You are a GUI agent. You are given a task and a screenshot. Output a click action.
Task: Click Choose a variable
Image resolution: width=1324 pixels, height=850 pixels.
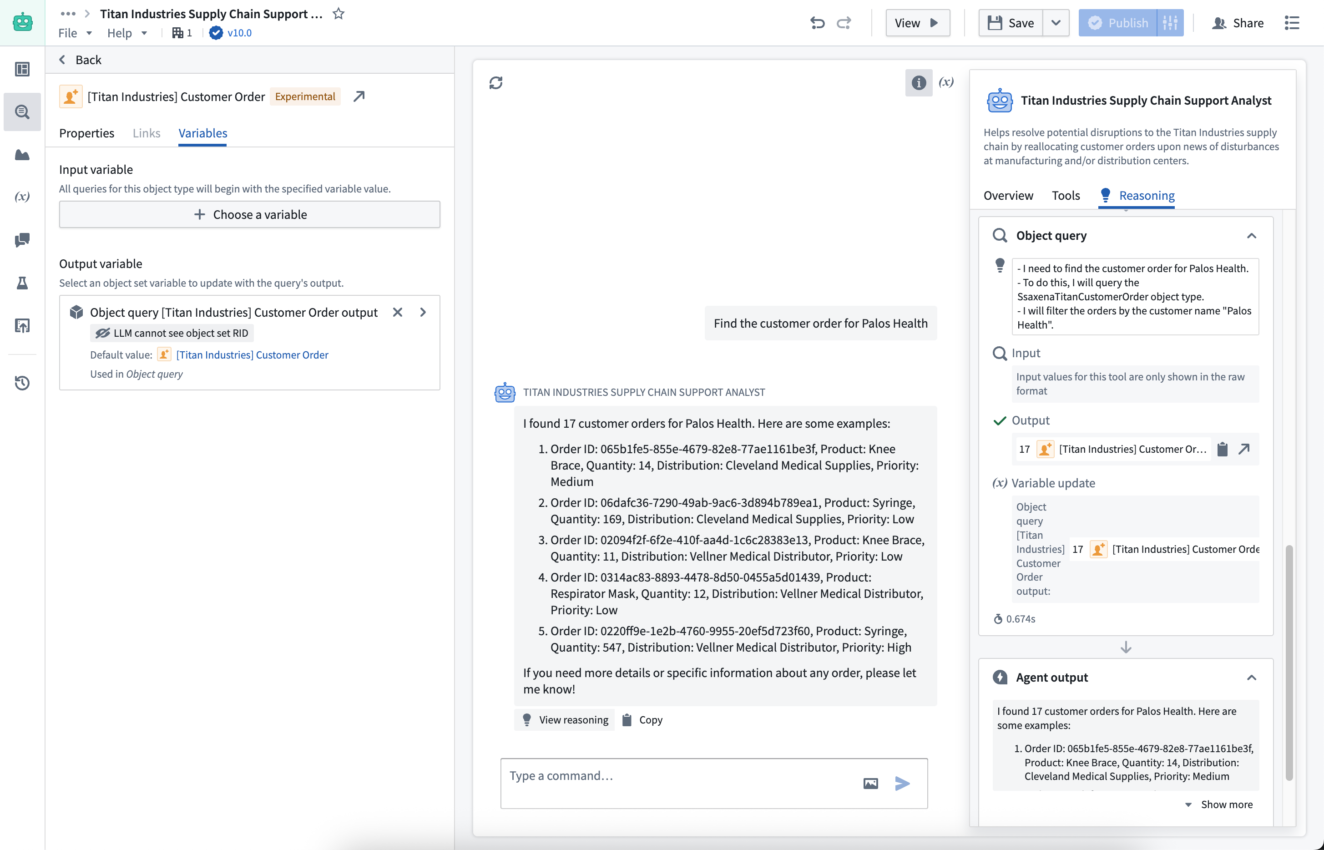(x=249, y=214)
